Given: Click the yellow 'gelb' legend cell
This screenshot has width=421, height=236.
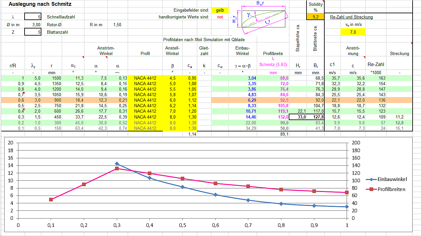Looking at the screenshot, I should (220, 10).
